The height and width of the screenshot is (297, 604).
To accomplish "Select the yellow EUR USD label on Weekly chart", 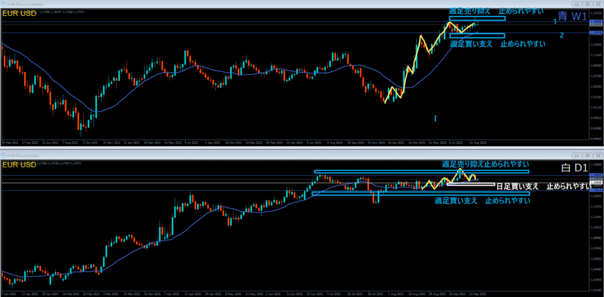I will pyautogui.click(x=19, y=14).
